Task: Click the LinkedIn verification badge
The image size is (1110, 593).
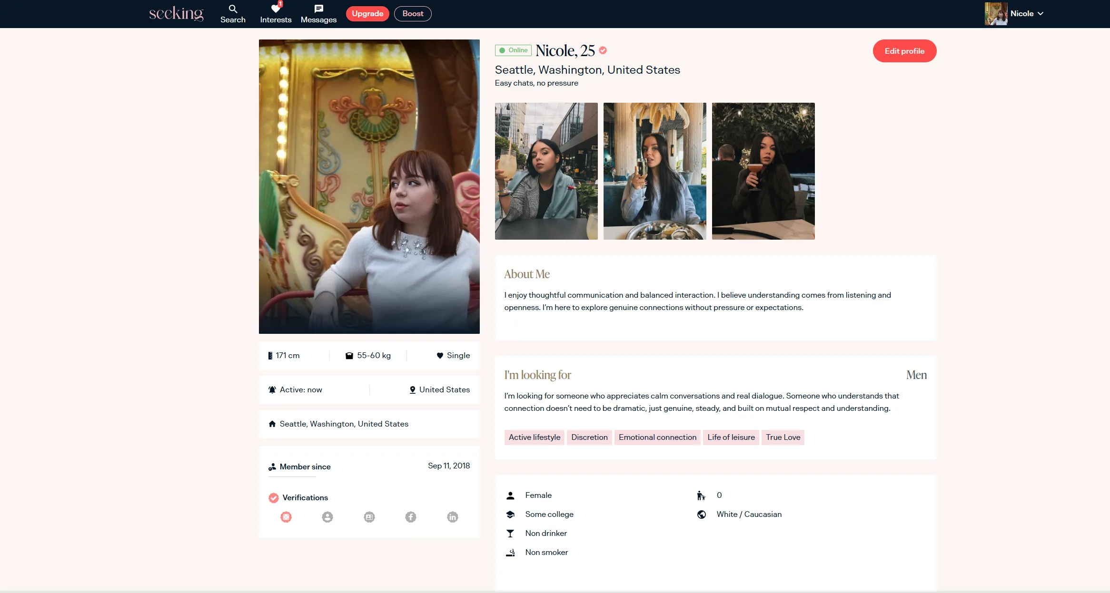Action: pyautogui.click(x=453, y=517)
